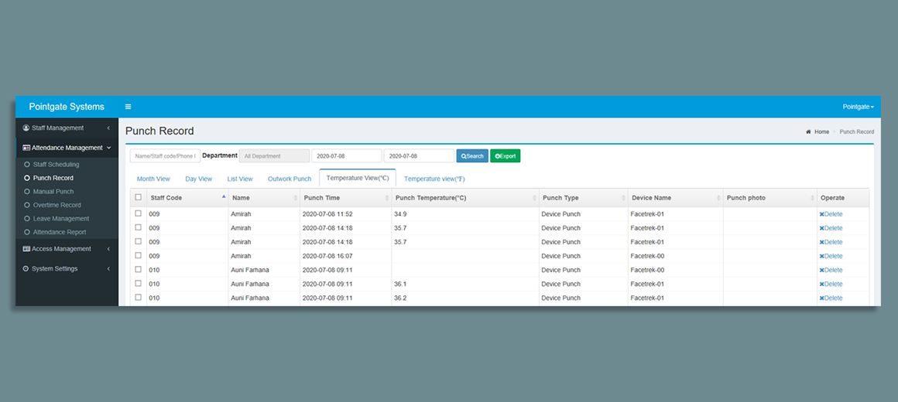Image resolution: width=898 pixels, height=402 pixels.
Task: Click the 2020-07-08 16:07 punch time cell
Action: pyautogui.click(x=345, y=256)
